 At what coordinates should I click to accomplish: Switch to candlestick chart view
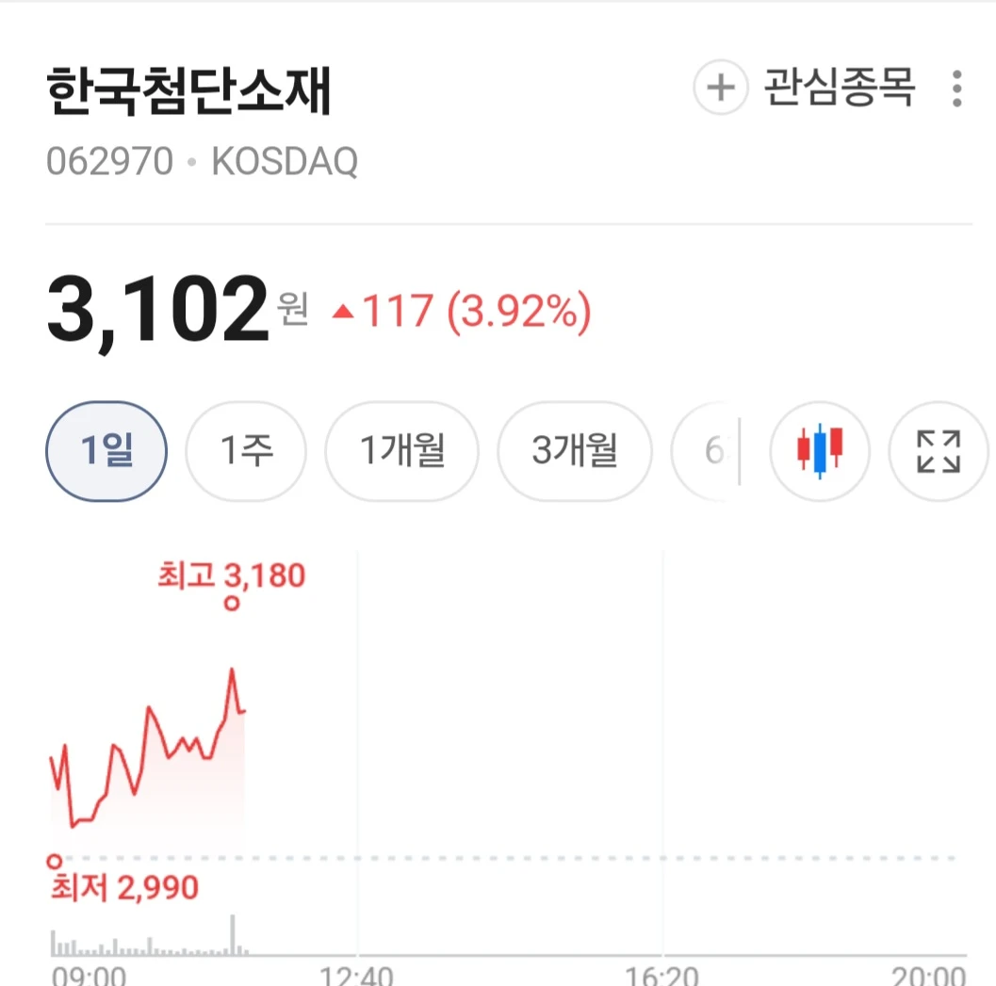coord(820,451)
